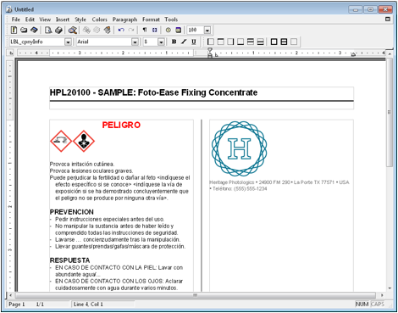Click the restore document icon in menu bar

click(x=388, y=19)
